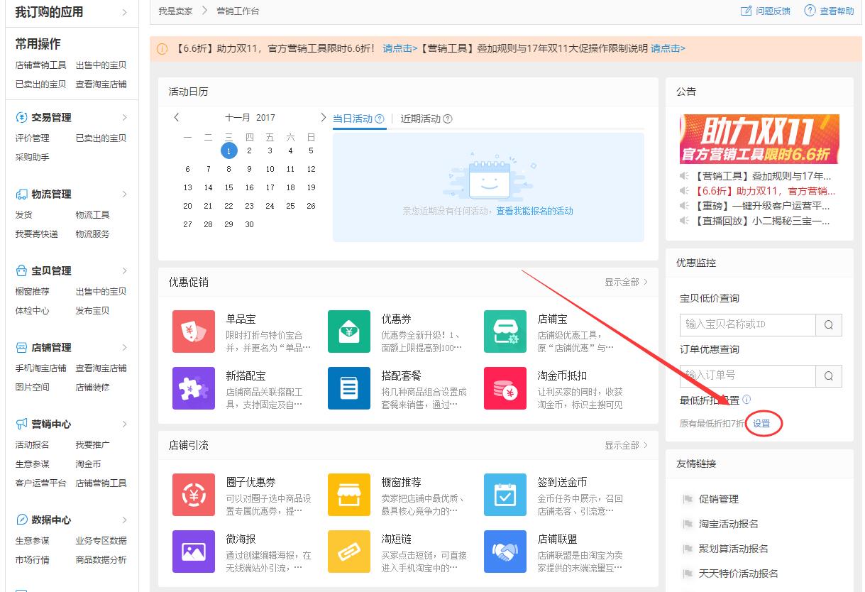865x592 pixels.
Task: Click 查看我能报名的活动 link
Action: coord(534,211)
